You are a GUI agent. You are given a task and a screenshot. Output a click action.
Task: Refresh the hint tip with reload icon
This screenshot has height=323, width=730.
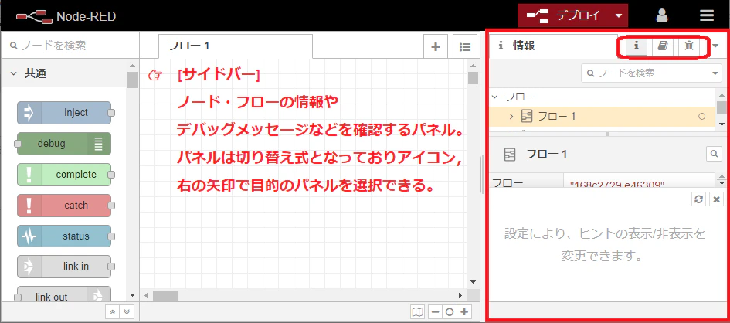click(x=698, y=199)
